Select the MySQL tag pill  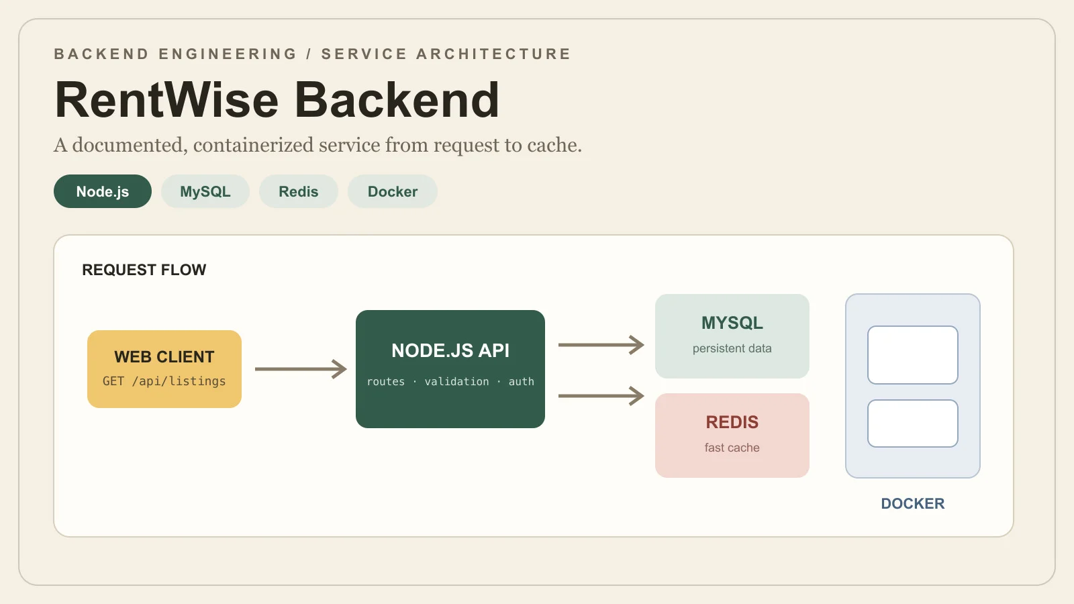[x=205, y=191]
